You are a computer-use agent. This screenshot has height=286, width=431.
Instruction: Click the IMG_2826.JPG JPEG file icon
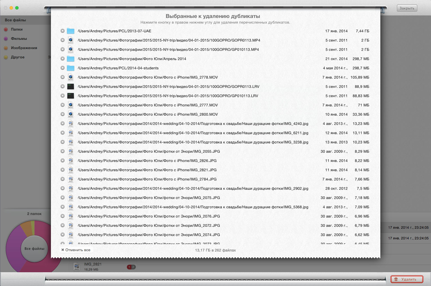pos(71,161)
